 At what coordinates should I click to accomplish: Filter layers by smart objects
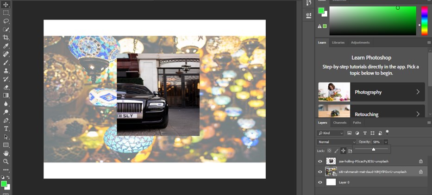tap(380, 133)
